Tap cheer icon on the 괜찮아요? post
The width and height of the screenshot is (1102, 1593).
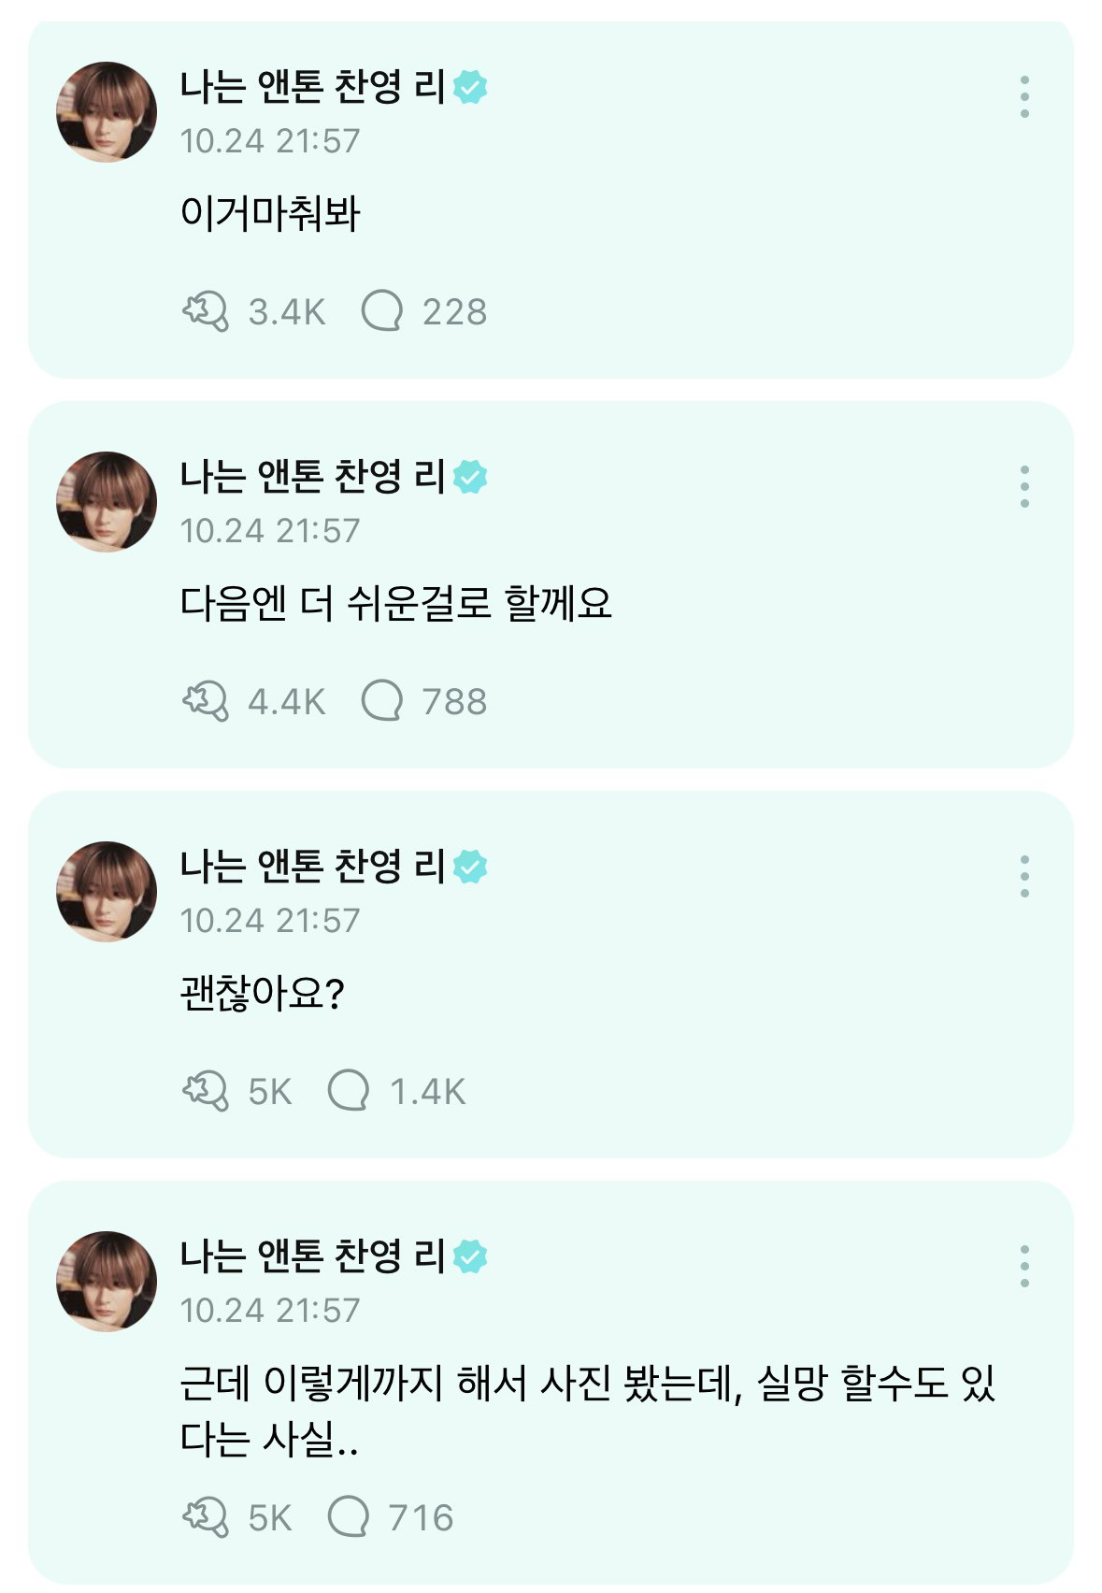205,1091
